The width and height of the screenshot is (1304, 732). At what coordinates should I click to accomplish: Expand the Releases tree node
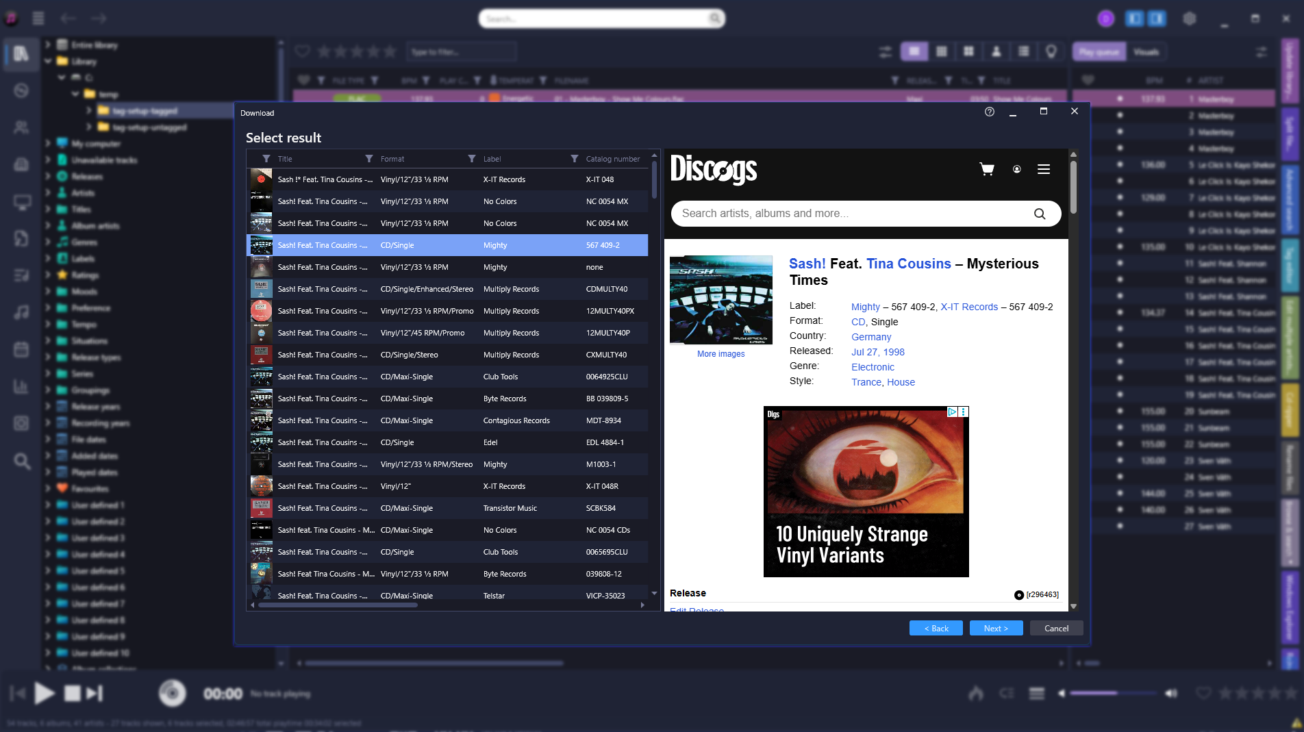pyautogui.click(x=48, y=176)
